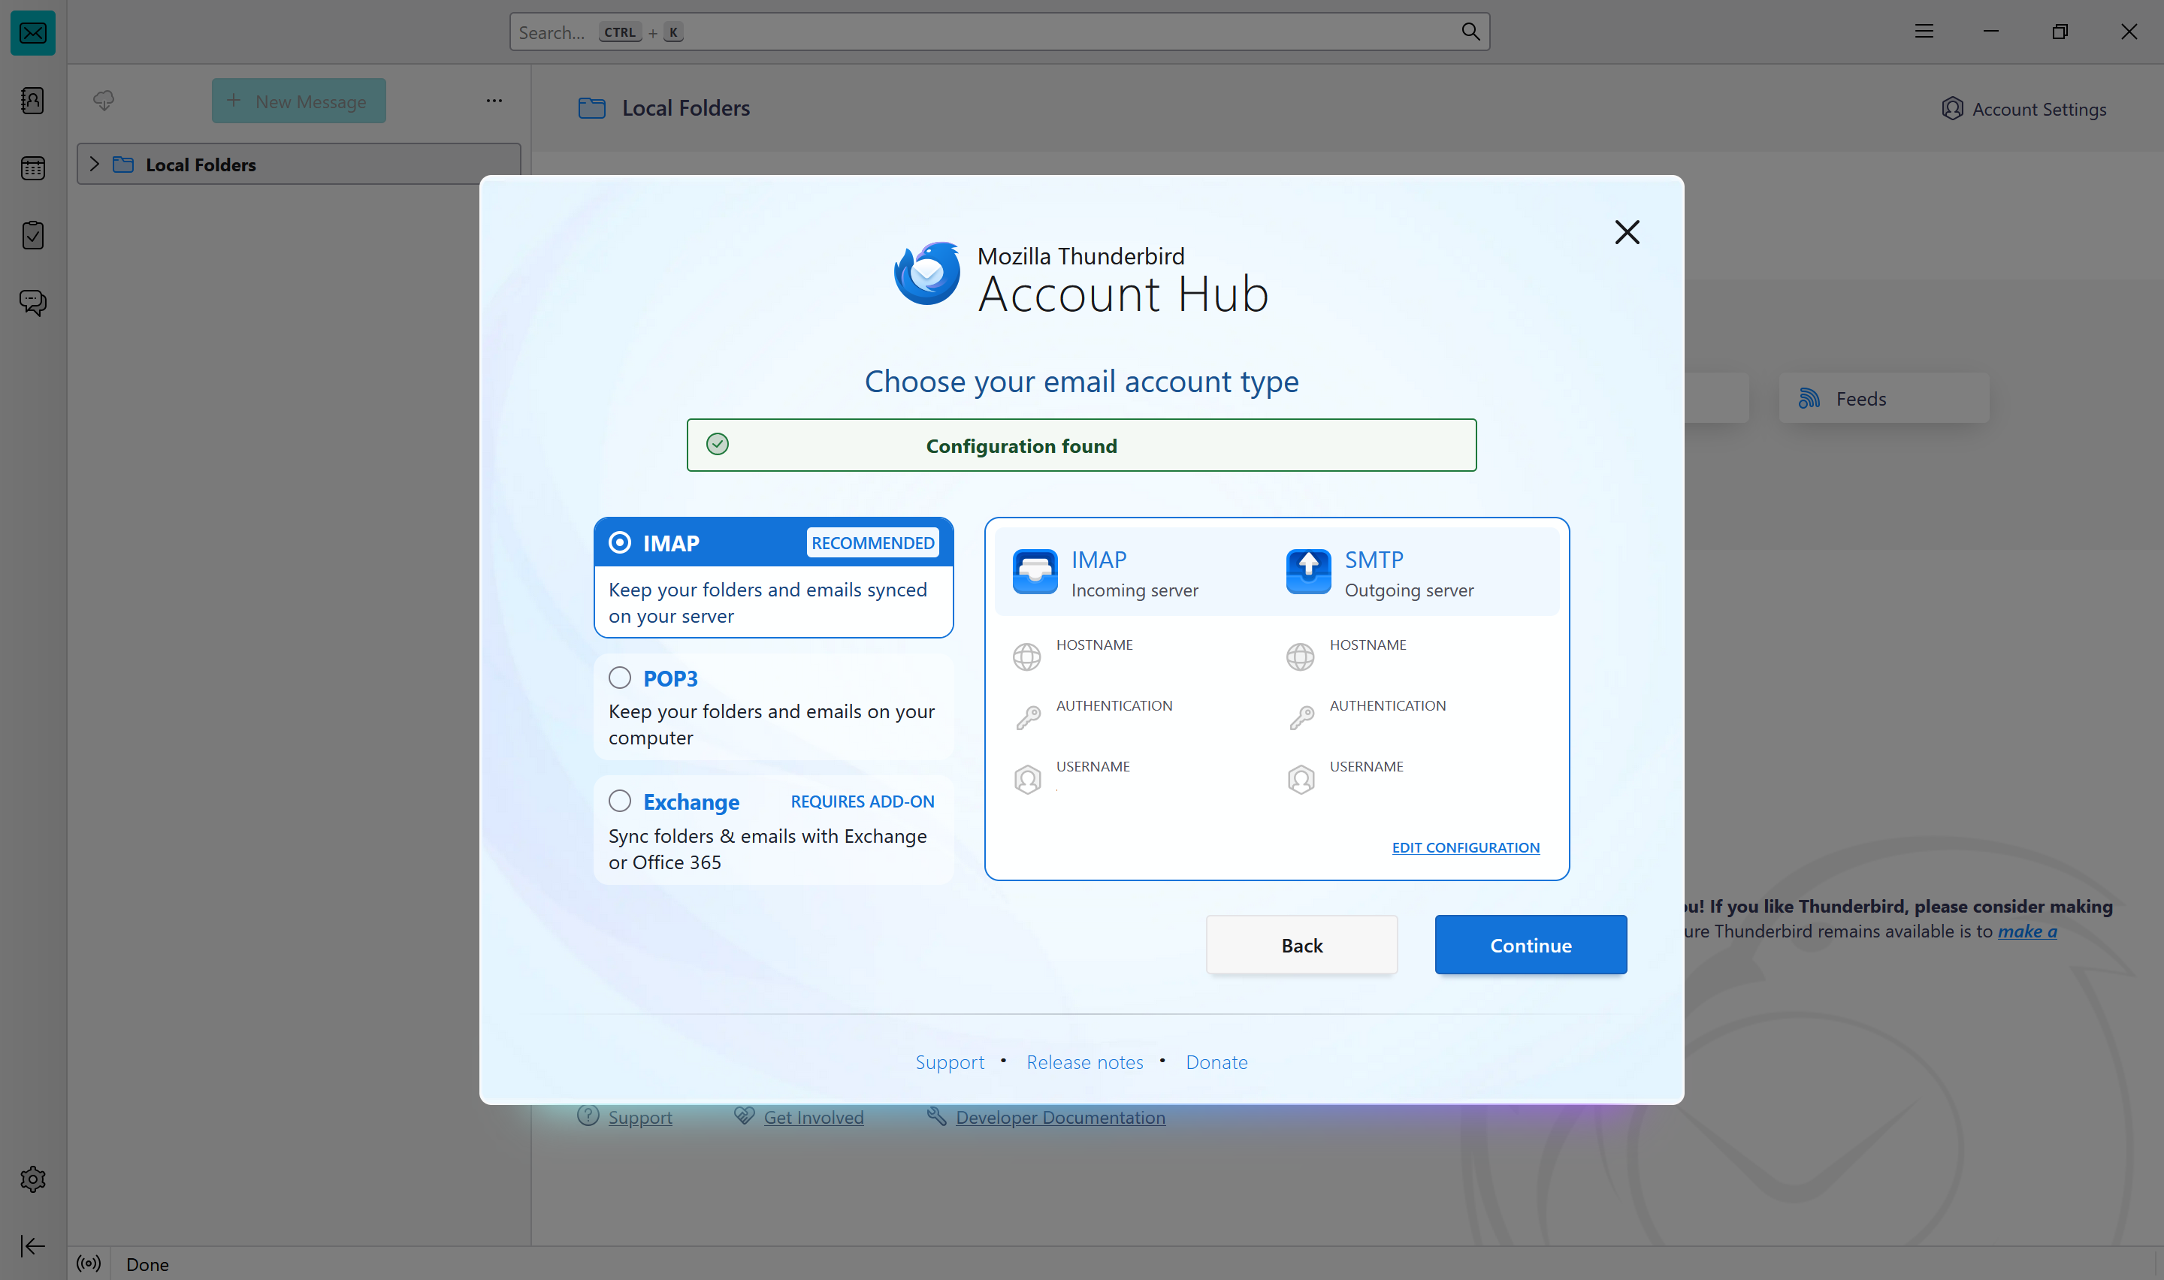Click the SMTP hostname globe icon

tap(1300, 657)
